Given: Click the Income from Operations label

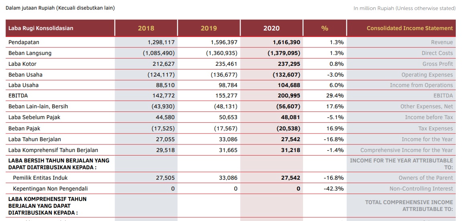Looking at the screenshot, I should coord(421,85).
